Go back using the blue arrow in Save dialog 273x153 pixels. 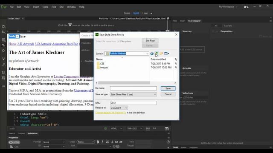(x=152, y=54)
